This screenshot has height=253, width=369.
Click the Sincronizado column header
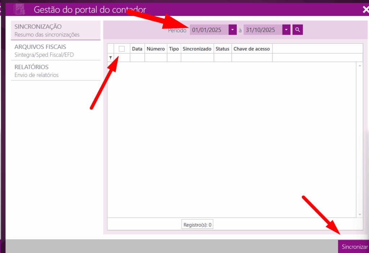tap(197, 49)
